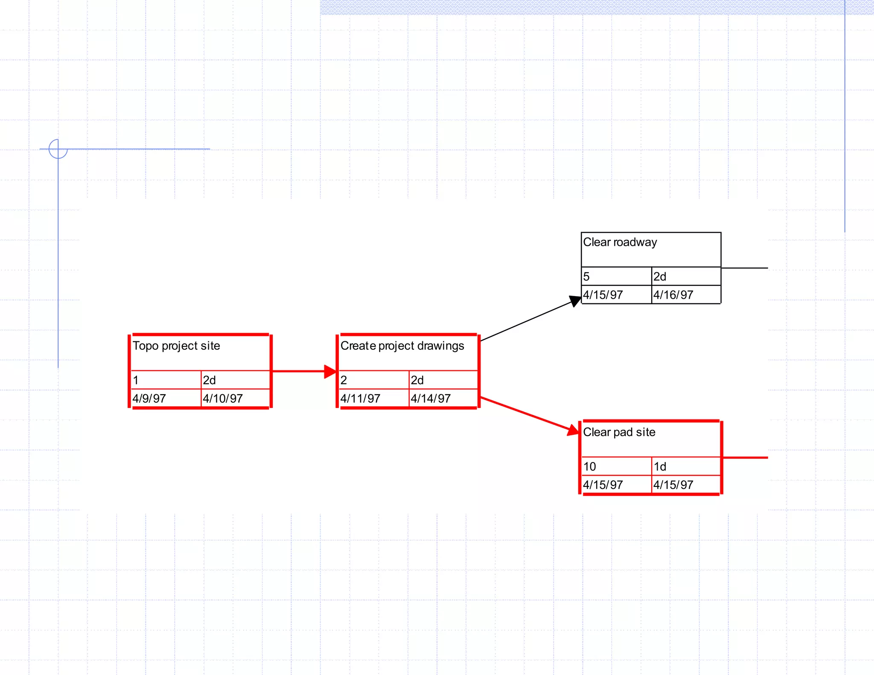The height and width of the screenshot is (675, 874).
Task: Click the 1d duration cell
Action: 686,466
